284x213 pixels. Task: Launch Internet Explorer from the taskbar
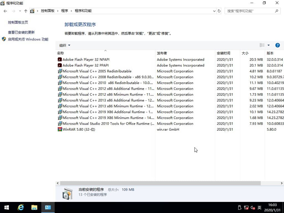(21, 207)
